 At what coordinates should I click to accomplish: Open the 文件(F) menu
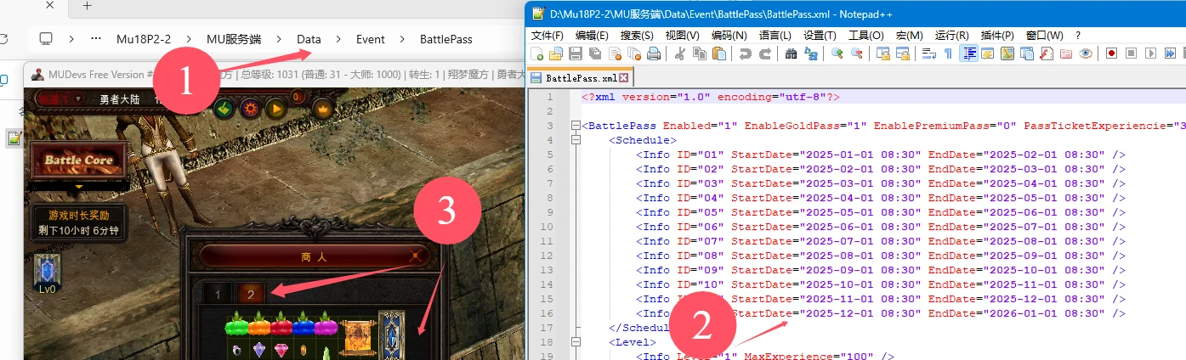click(x=548, y=36)
